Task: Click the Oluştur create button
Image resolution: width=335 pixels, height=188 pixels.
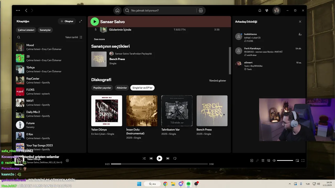Action: tap(67, 21)
